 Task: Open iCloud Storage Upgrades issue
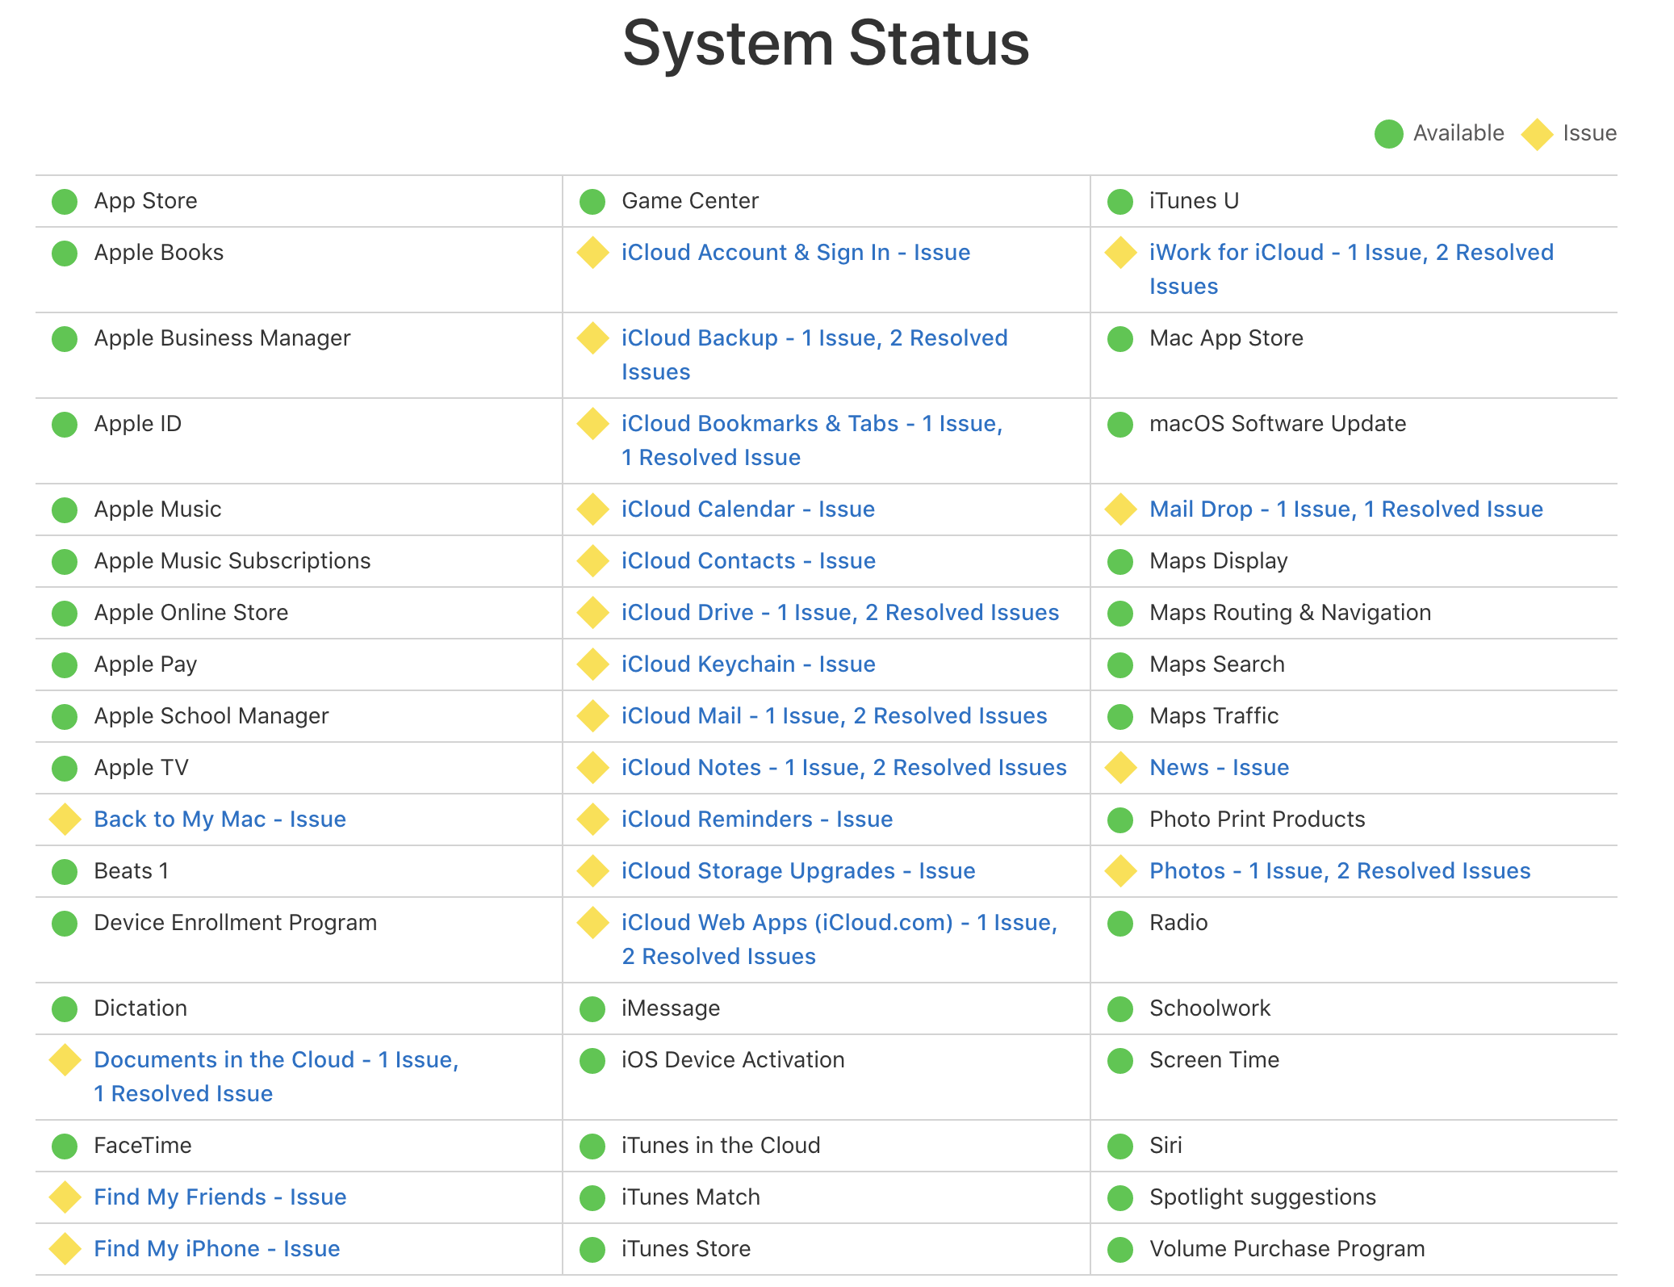point(798,871)
